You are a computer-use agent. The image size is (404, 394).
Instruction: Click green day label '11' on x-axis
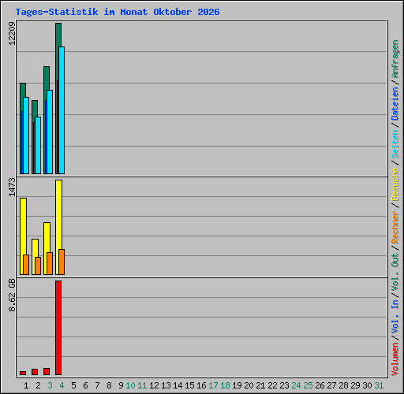142,385
